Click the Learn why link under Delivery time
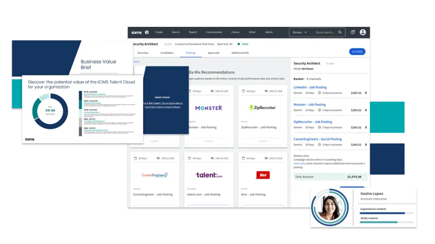The width and height of the screenshot is (435, 244). tap(299, 163)
